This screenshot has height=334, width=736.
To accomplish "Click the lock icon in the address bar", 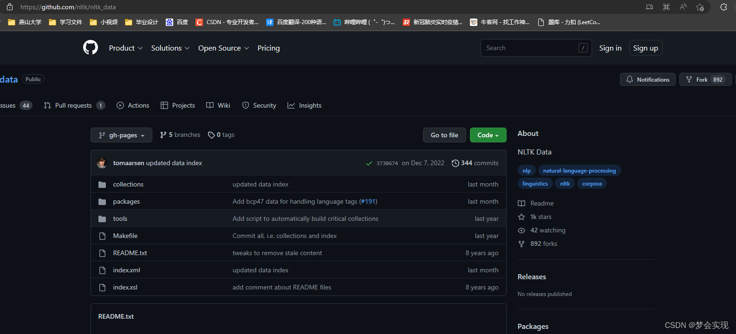I will click(10, 7).
